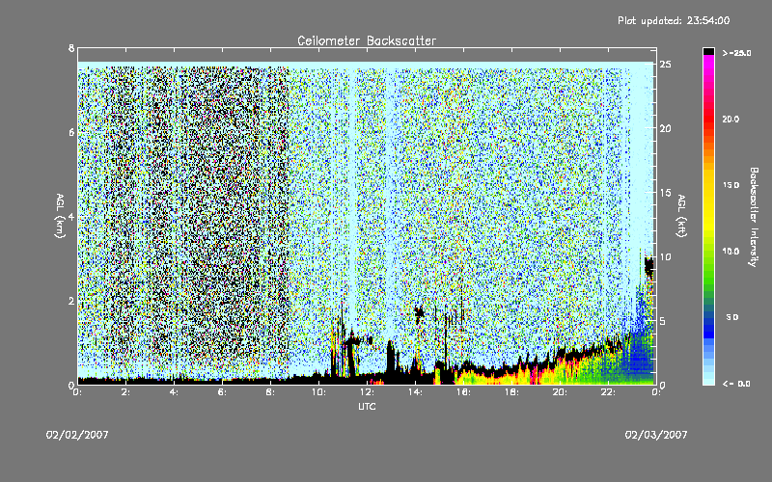The image size is (772, 482).
Task: Select the 02/02/2007 start date label
Action: coord(77,435)
